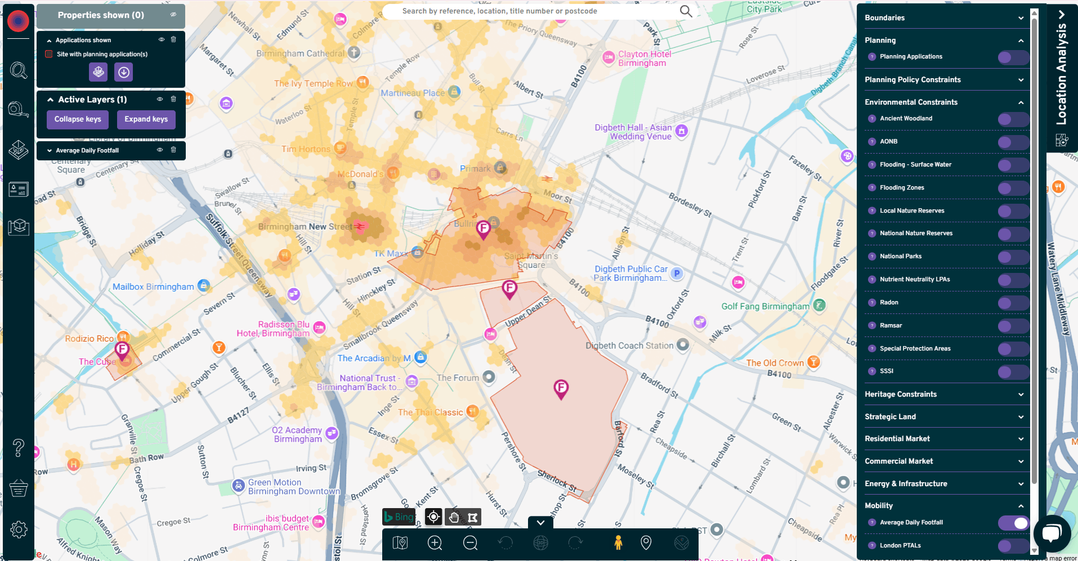Click the locate-me crosshair button
The height and width of the screenshot is (561, 1078).
pyautogui.click(x=433, y=517)
